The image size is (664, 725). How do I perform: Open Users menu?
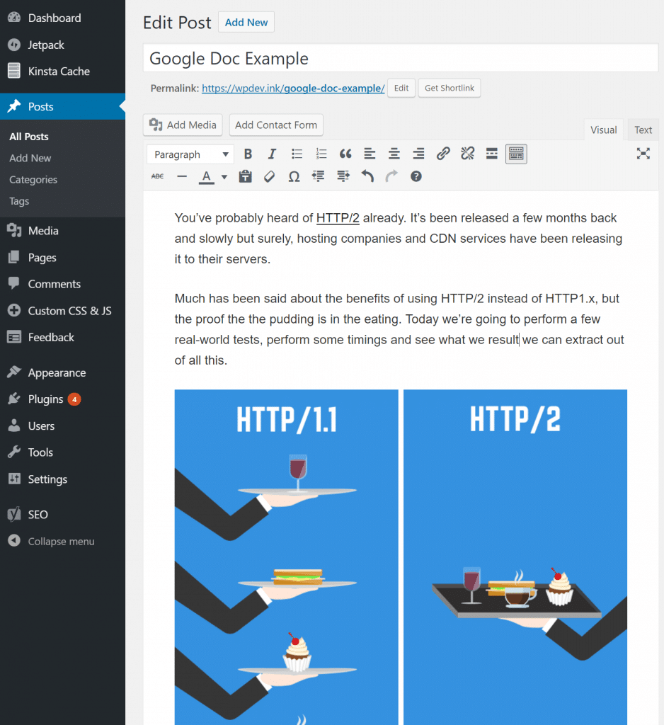tap(62, 426)
